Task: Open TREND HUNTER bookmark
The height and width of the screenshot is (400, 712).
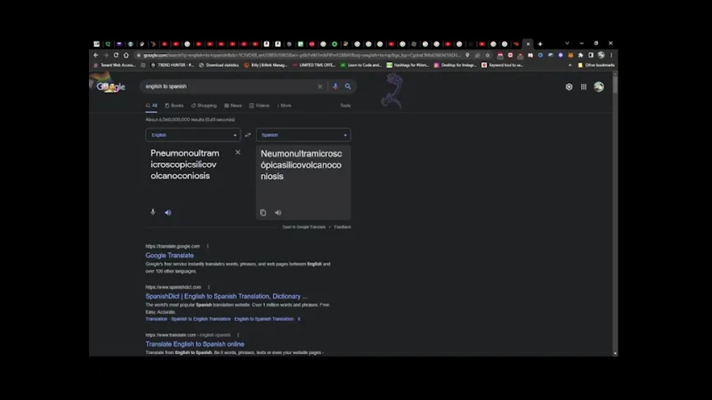Action: [172, 65]
